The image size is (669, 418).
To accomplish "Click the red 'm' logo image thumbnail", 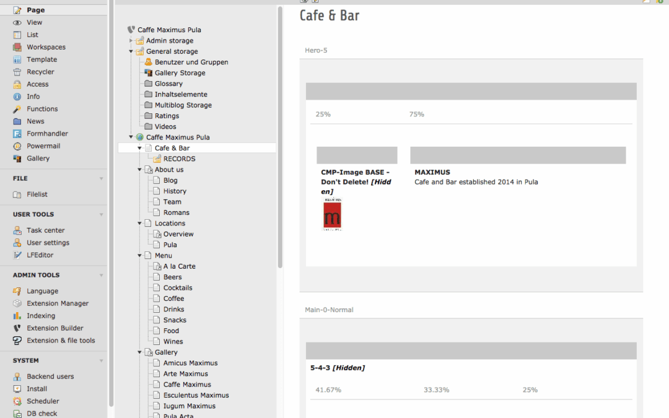I will coord(333,214).
